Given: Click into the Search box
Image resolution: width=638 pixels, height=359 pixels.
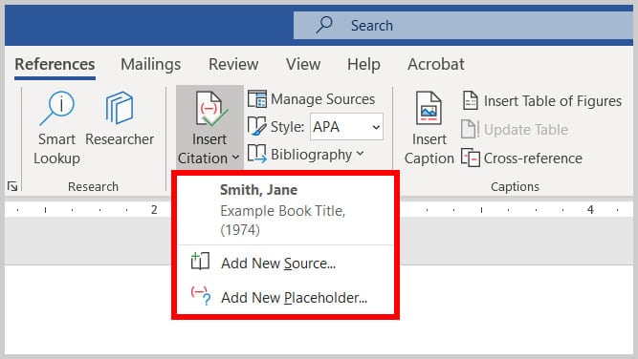Looking at the screenshot, I should click(x=463, y=25).
